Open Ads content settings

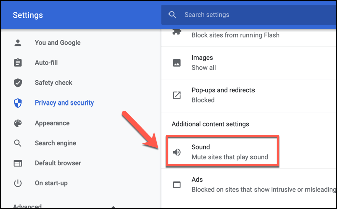pos(251,184)
